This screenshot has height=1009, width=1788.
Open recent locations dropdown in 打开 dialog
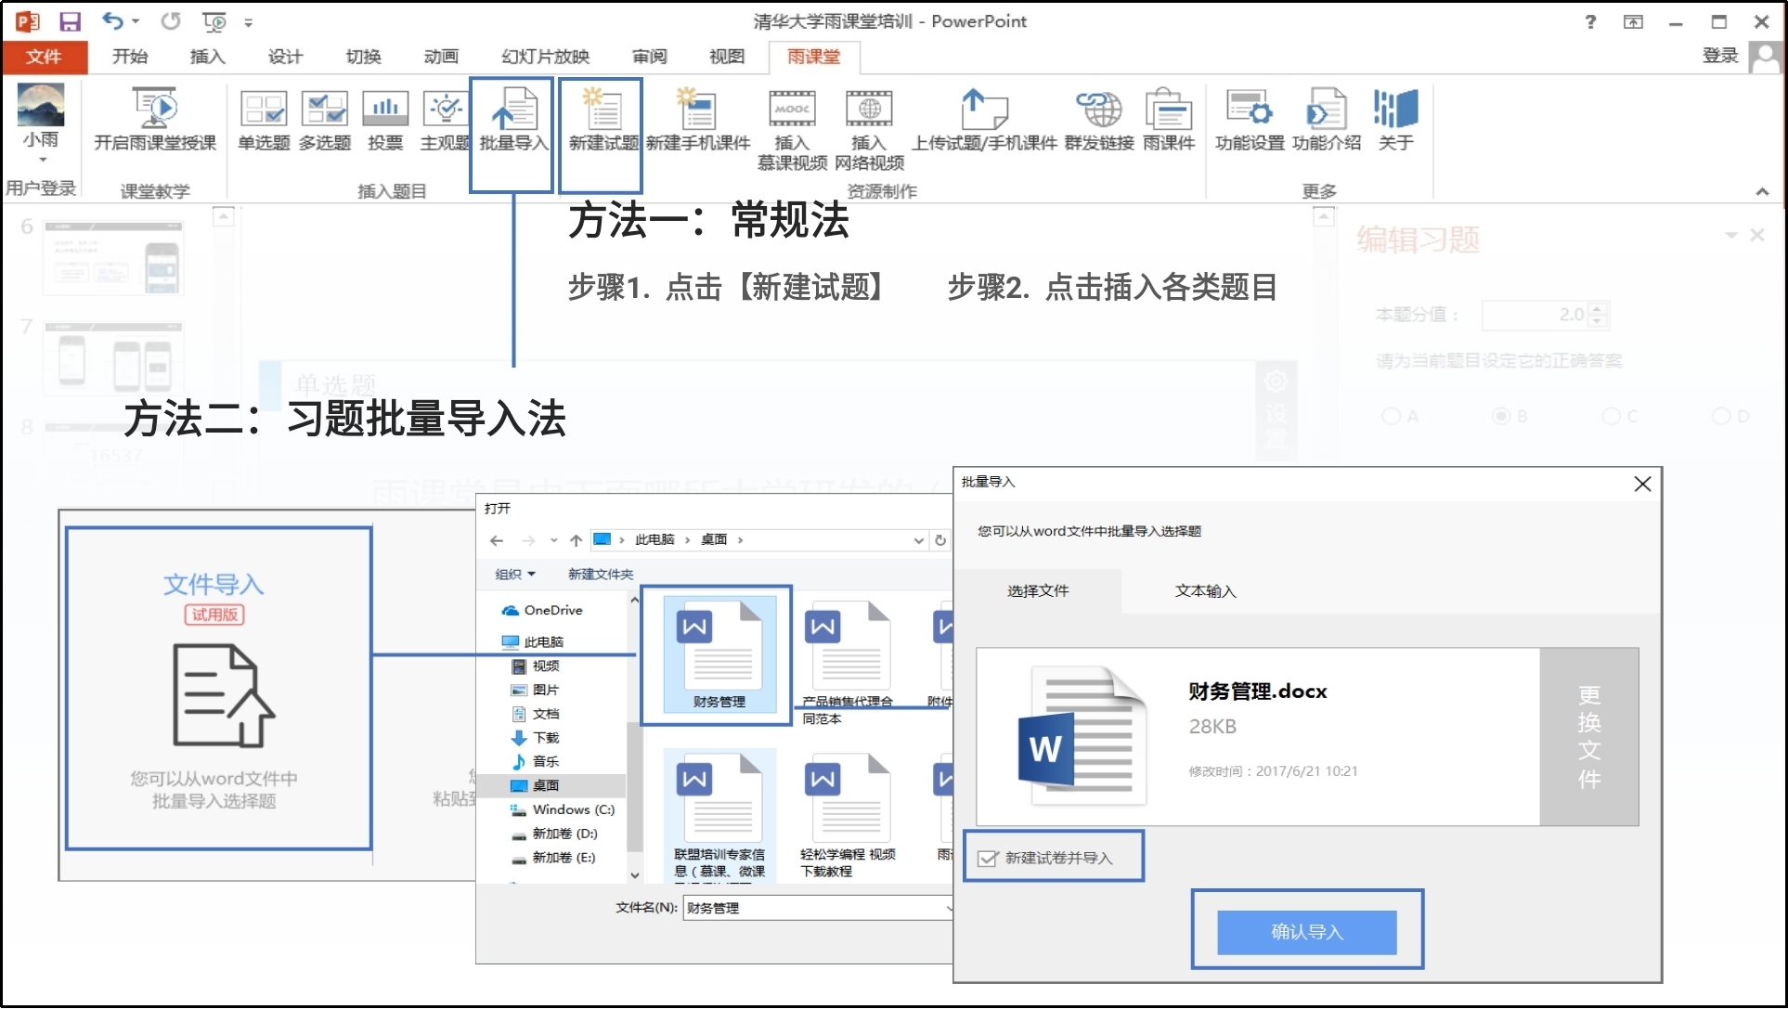553,540
